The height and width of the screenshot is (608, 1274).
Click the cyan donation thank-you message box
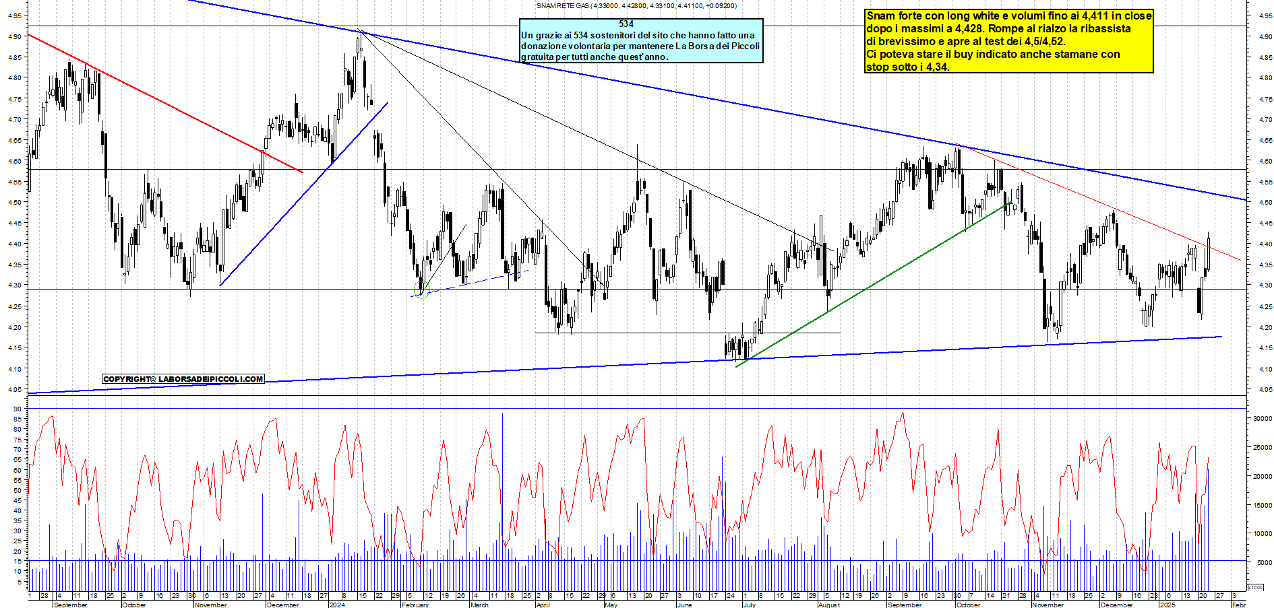(x=641, y=40)
